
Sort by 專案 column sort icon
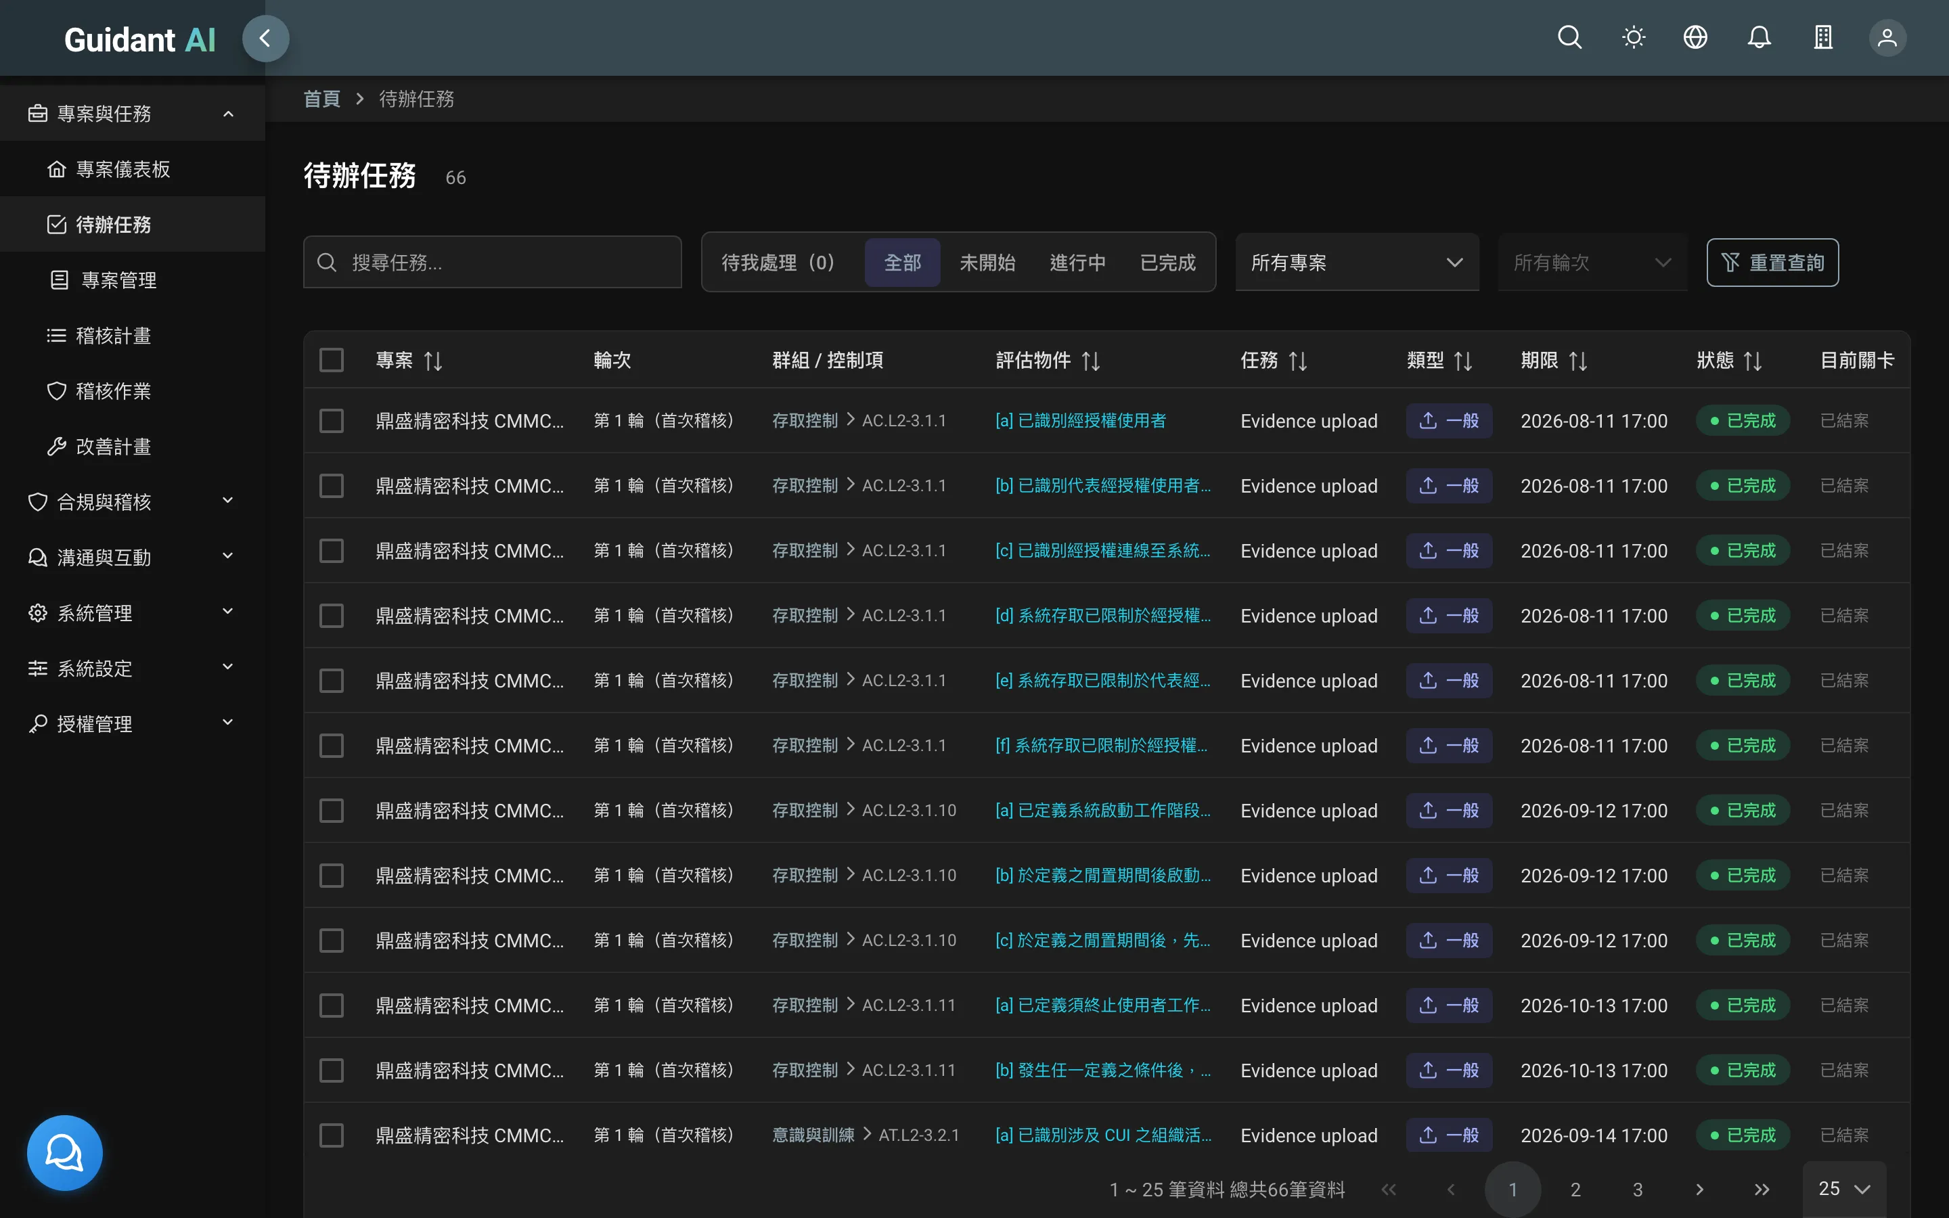[433, 361]
